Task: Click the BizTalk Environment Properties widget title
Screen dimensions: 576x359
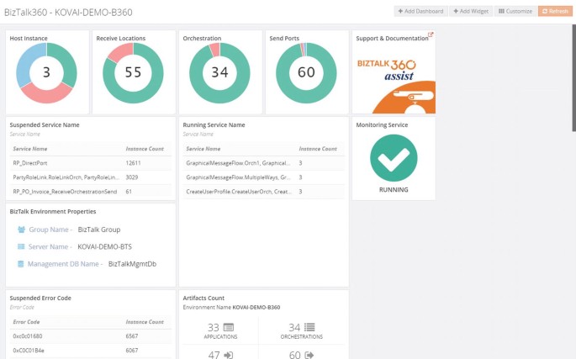Action: click(x=53, y=212)
